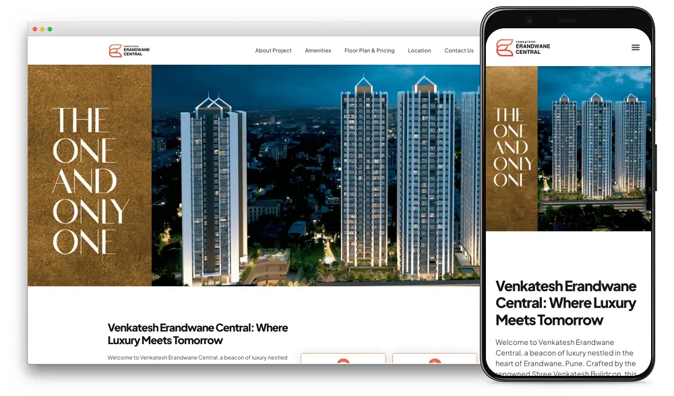Tap the Erandwane Central logo on the phone
This screenshot has width=674, height=396.
[x=523, y=47]
